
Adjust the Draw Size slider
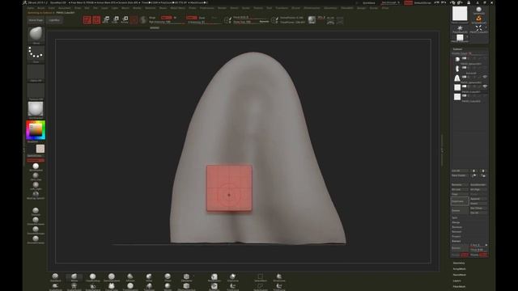(251, 22)
